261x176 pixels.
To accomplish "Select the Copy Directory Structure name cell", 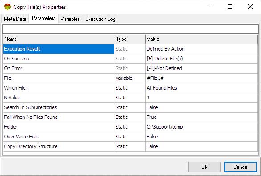I will pos(59,146).
